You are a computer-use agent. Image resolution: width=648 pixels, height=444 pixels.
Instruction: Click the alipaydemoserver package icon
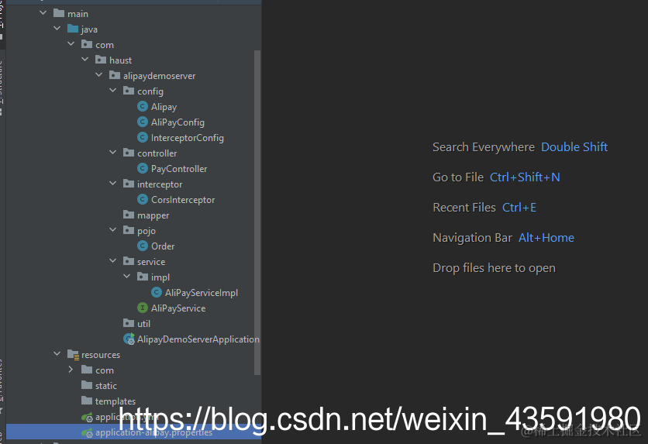pyautogui.click(x=115, y=75)
